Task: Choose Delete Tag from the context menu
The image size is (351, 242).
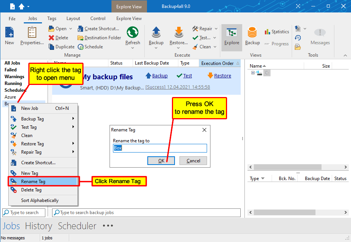Action: 43,190
